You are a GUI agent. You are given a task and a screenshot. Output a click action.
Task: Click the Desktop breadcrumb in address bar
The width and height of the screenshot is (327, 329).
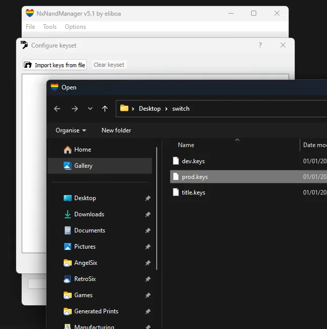(150, 109)
